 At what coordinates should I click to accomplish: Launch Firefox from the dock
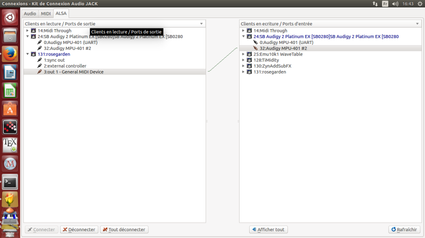[x=10, y=54]
